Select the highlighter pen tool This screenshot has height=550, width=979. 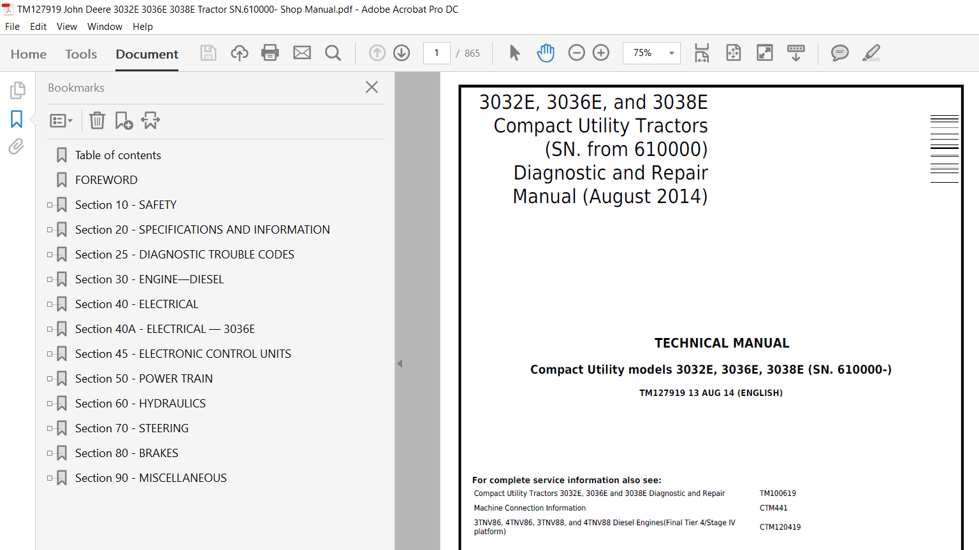pyautogui.click(x=871, y=53)
